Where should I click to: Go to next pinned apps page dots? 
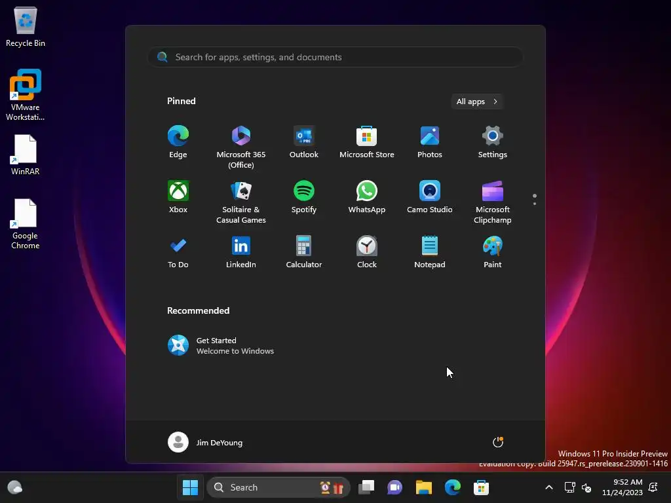[535, 199]
